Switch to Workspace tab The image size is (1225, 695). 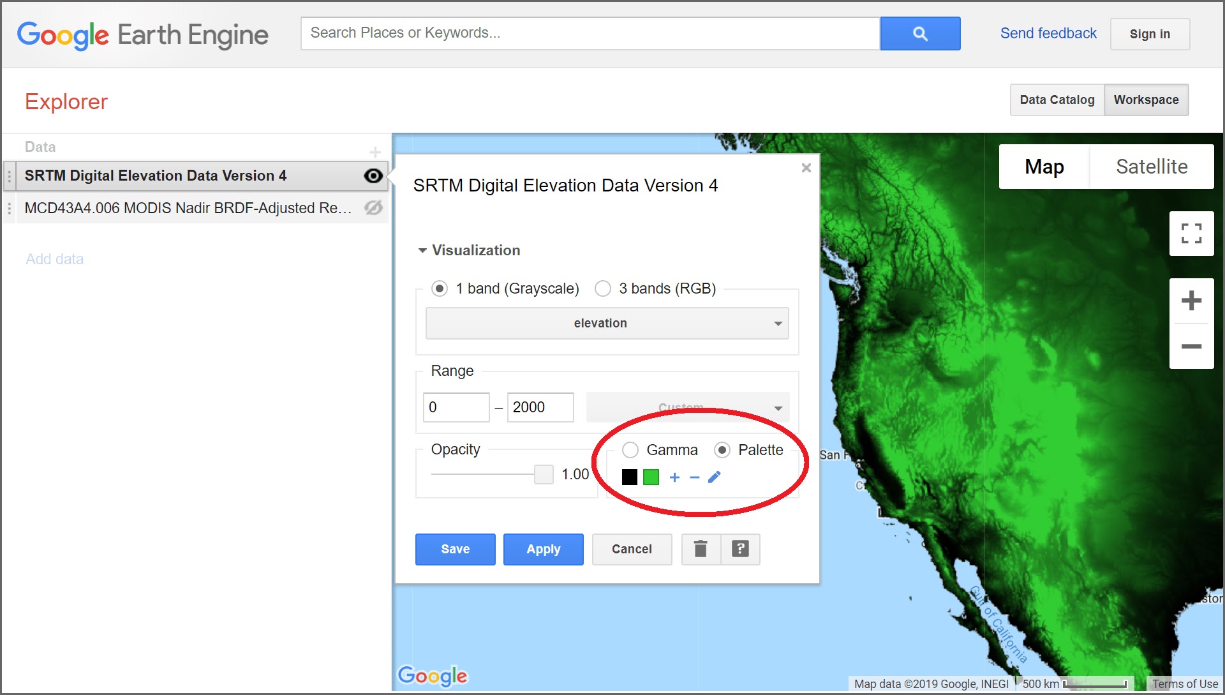click(x=1147, y=100)
